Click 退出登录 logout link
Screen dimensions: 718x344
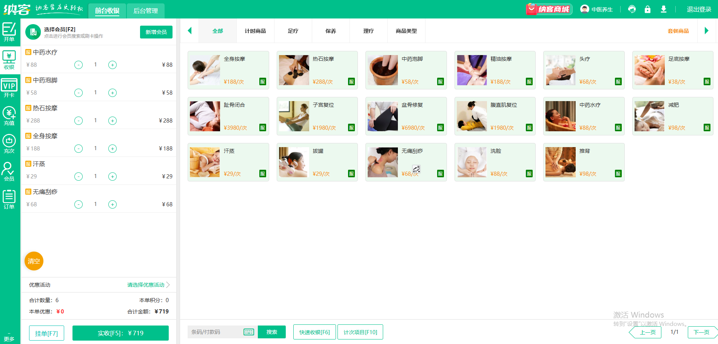699,9
